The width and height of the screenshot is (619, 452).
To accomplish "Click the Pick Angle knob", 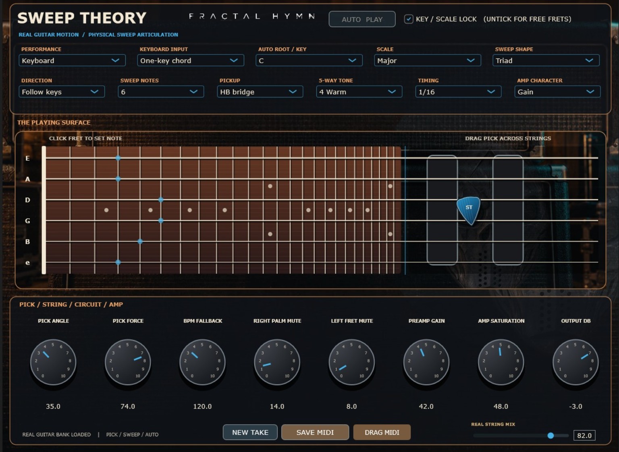I will pyautogui.click(x=53, y=362).
